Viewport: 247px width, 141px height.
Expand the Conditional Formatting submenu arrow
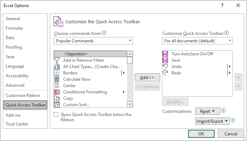(124, 92)
